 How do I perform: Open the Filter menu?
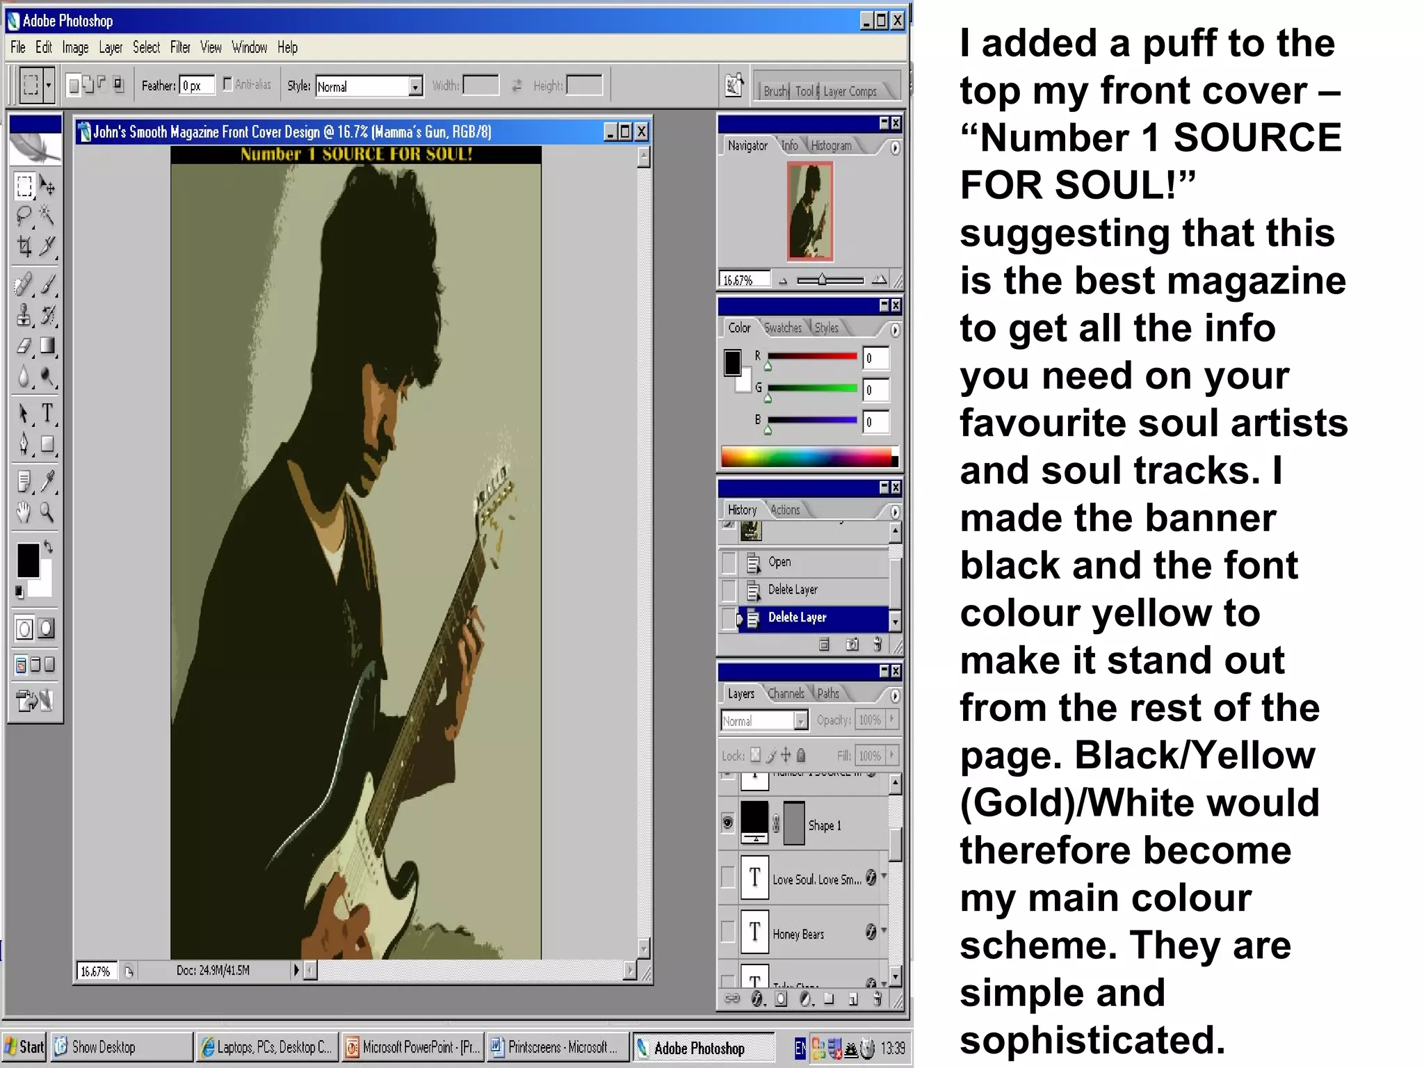[180, 47]
